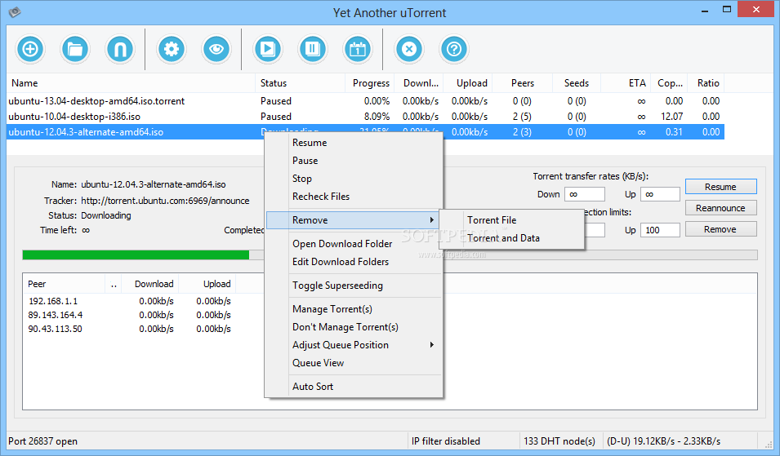Click the (D-U) speed status entry
The width and height of the screenshot is (780, 456).
click(663, 441)
